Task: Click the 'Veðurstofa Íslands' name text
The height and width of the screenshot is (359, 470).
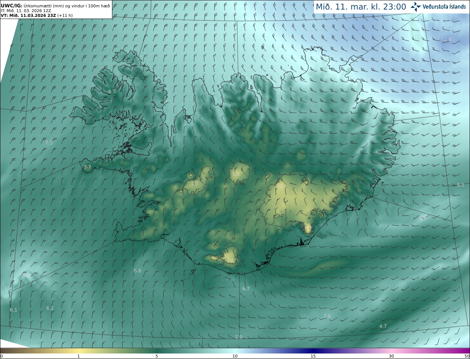Action: coord(444,7)
